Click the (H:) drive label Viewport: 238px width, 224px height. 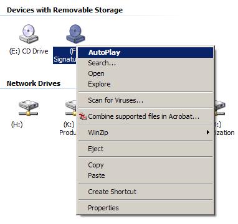coord(17,124)
